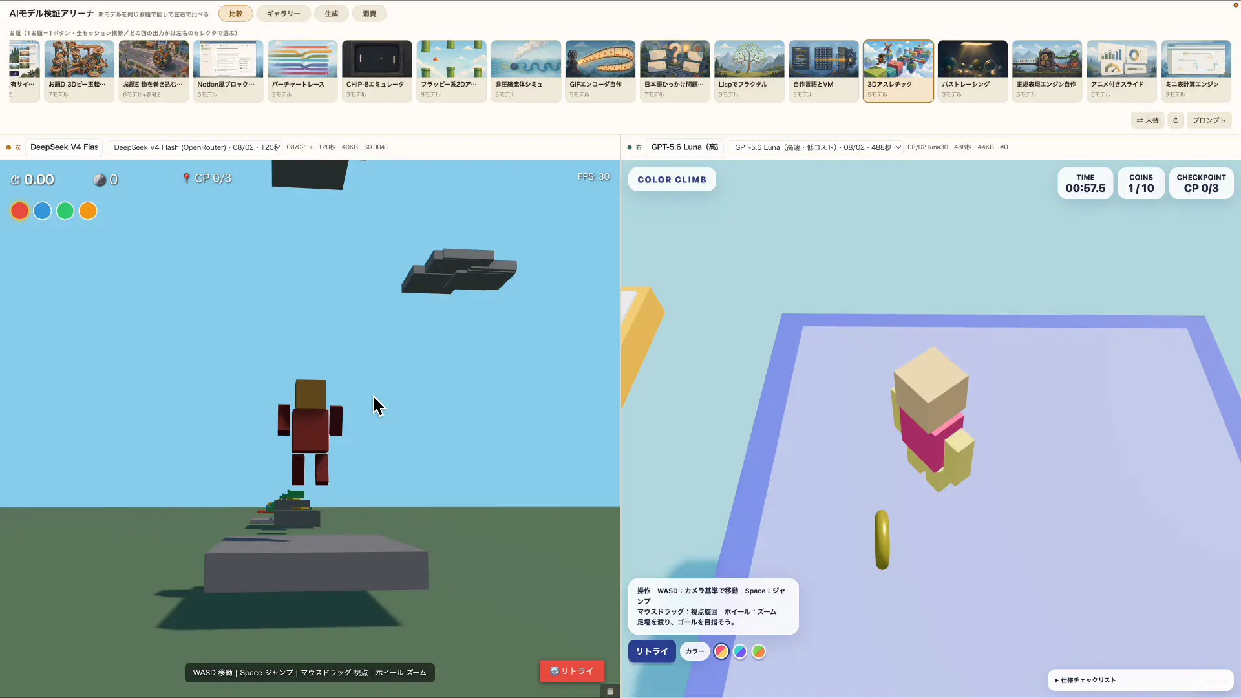Image resolution: width=1241 pixels, height=698 pixels.
Task: Expand the 仕様チェックリスト disclosure
Action: pyautogui.click(x=1140, y=680)
